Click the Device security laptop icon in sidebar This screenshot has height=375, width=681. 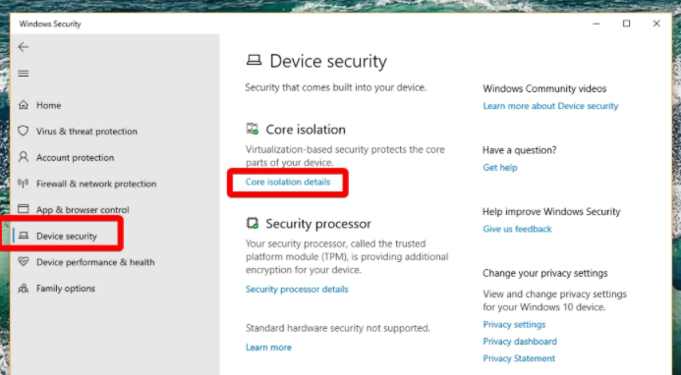[x=24, y=236]
